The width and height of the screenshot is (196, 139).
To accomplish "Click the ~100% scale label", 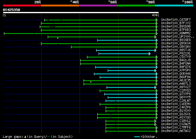I will (187, 2).
